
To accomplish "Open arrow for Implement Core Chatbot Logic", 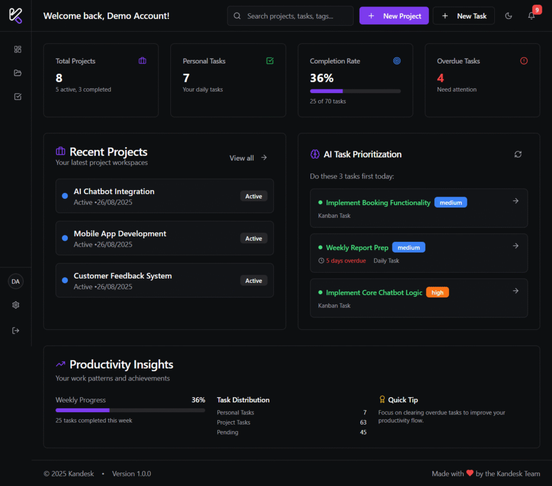I will click(515, 291).
